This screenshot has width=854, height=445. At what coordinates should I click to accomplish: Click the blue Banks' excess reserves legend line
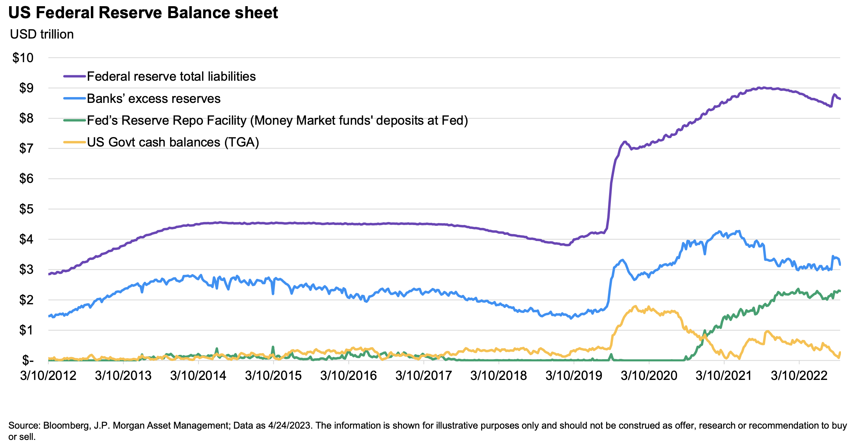tap(75, 99)
